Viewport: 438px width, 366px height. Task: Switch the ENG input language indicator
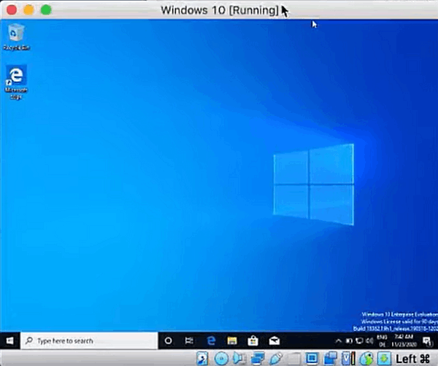click(x=382, y=340)
